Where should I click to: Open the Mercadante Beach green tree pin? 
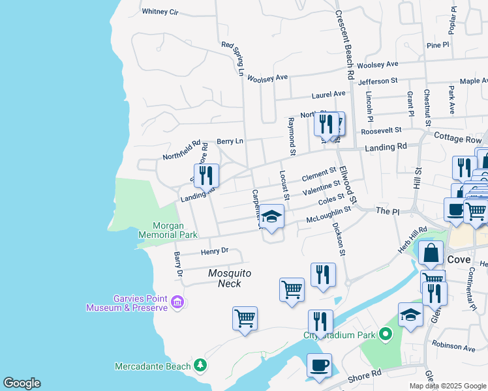coord(200,366)
